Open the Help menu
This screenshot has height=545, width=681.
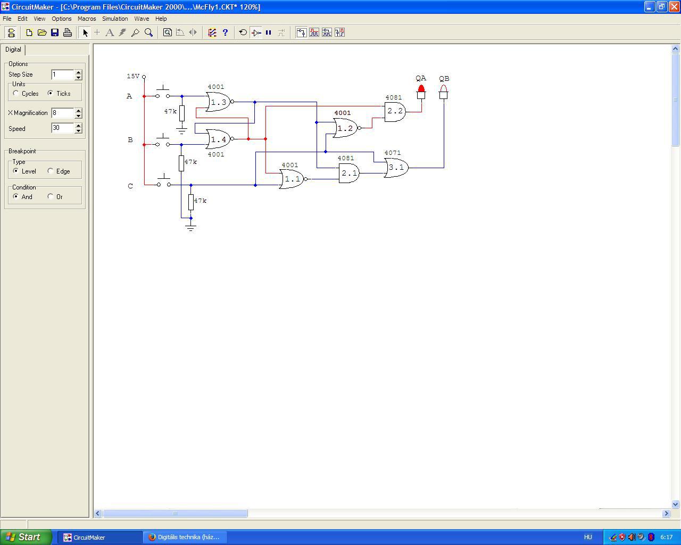pos(161,19)
